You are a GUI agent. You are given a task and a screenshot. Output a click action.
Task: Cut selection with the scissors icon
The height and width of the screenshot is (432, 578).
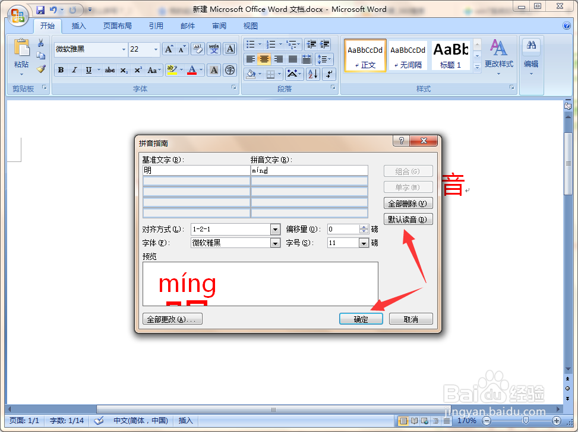tap(41, 43)
